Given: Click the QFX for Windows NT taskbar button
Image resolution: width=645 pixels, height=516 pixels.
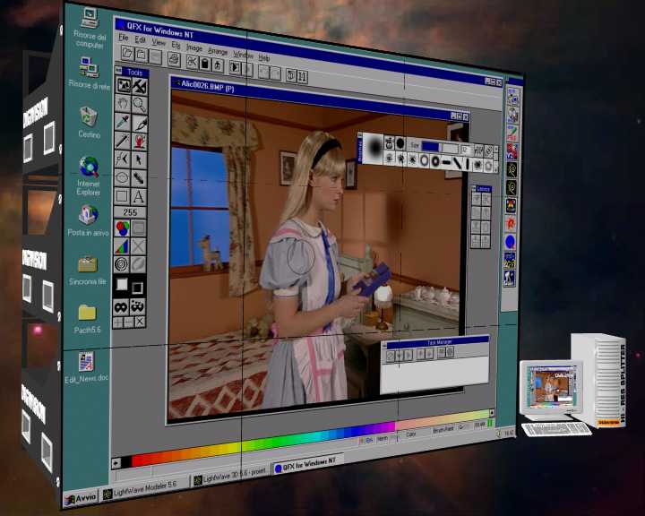Looking at the screenshot, I should pyautogui.click(x=307, y=464).
